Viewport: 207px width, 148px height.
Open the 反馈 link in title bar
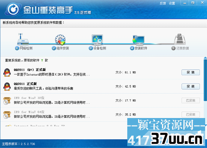(163, 3)
